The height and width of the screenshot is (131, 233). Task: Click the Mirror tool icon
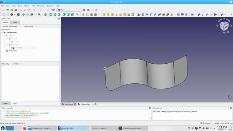147,15
